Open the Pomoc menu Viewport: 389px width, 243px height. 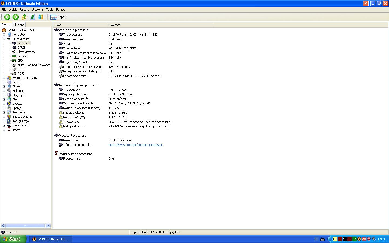pos(61,9)
